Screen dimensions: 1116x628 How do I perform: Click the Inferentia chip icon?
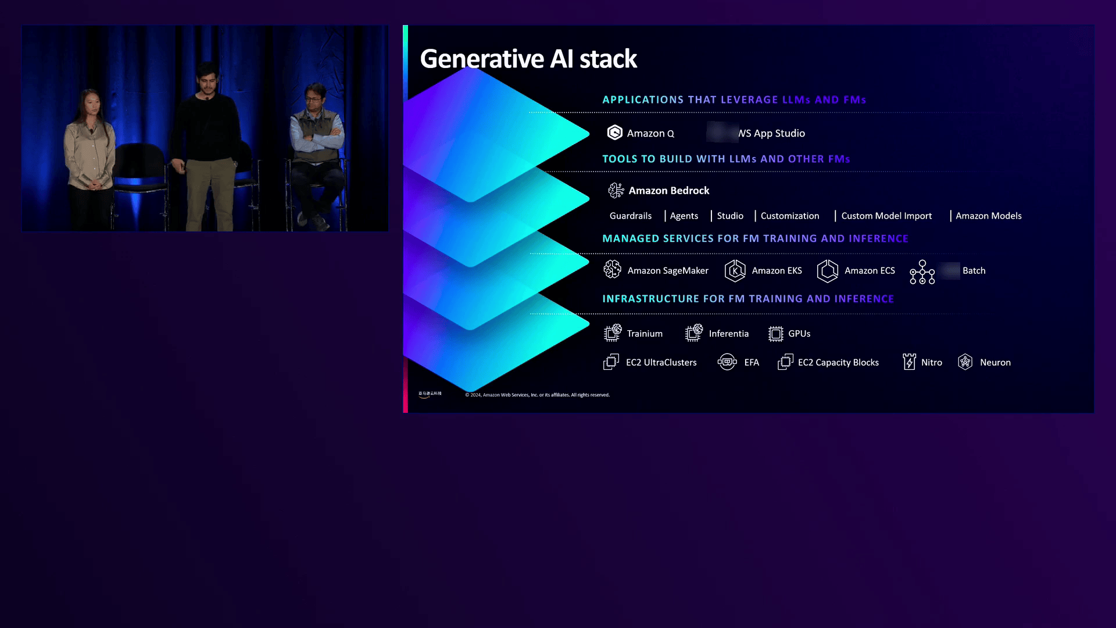(x=694, y=333)
